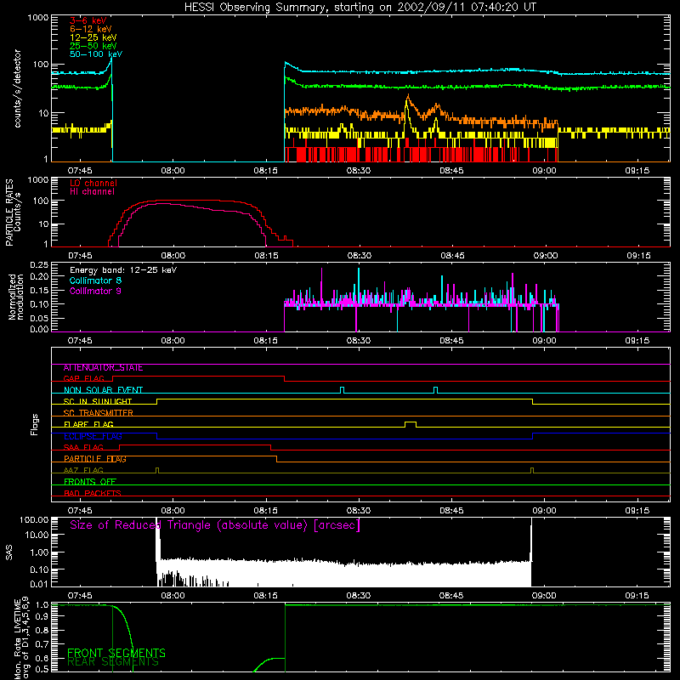This screenshot has width=680, height=680.
Task: Select the 12-25 keV legend label
Action: (93, 37)
